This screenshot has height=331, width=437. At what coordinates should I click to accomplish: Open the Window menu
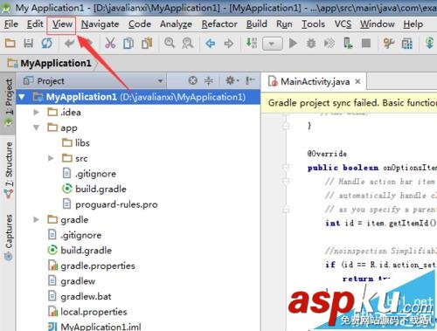(x=377, y=24)
